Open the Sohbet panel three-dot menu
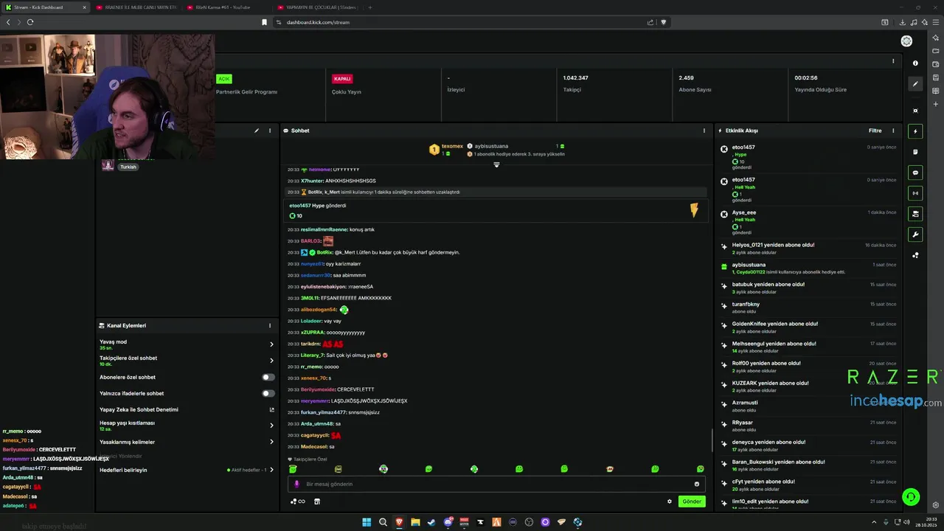 [704, 131]
